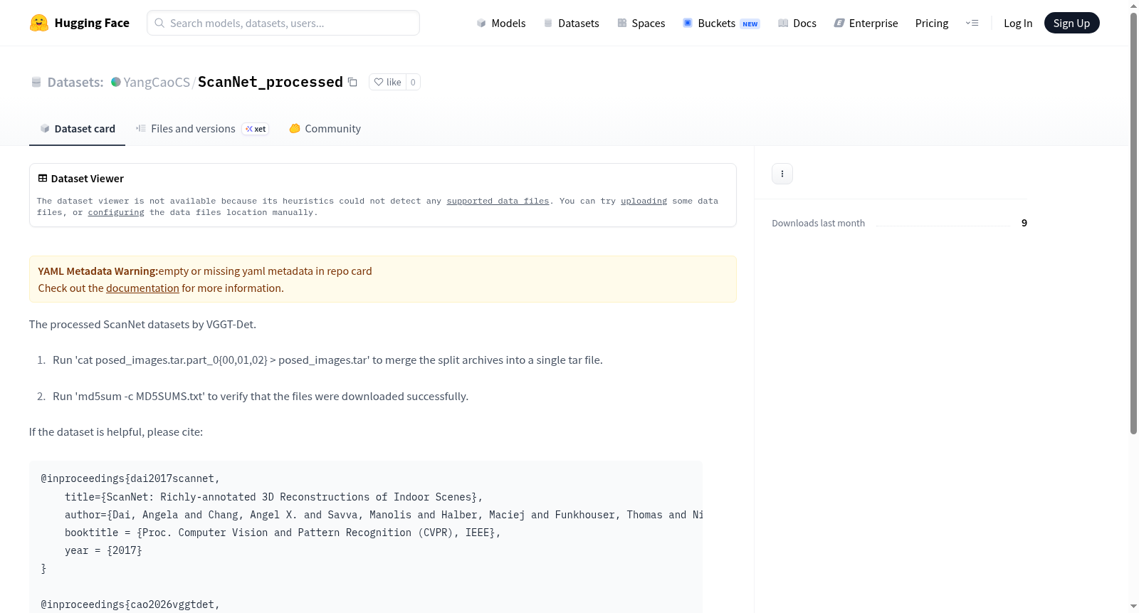Focus the search models input field
Screen dimensions: 1139x613
pyautogui.click(x=283, y=23)
